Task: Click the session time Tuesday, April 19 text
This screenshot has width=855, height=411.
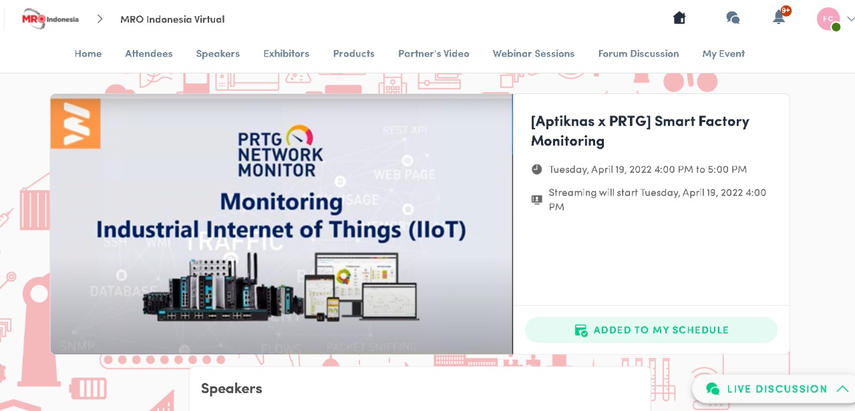Action: coord(648,169)
